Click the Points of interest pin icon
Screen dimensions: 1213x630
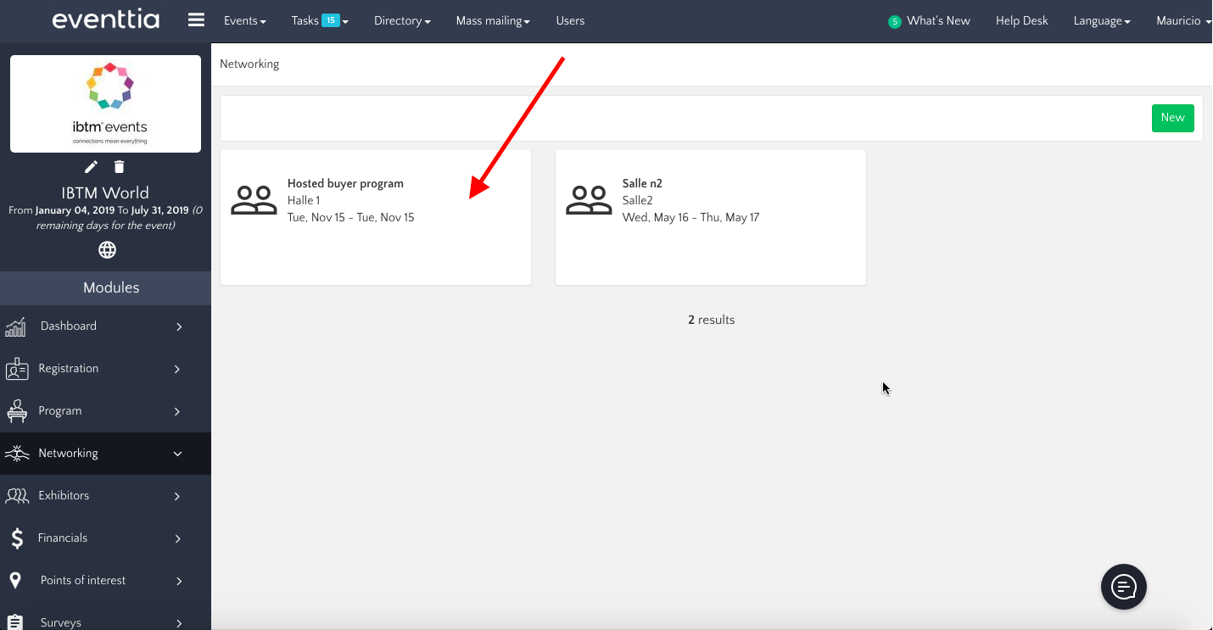15,580
